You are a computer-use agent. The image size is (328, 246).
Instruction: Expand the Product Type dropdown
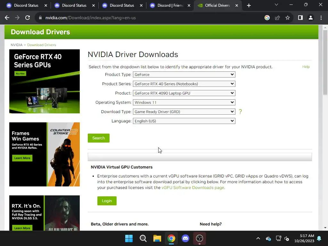(x=184, y=74)
